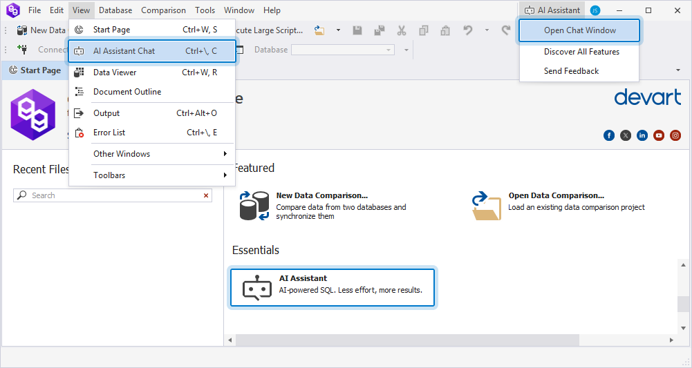692x368 pixels.
Task: Click the AI Assistant title bar button
Action: click(552, 10)
